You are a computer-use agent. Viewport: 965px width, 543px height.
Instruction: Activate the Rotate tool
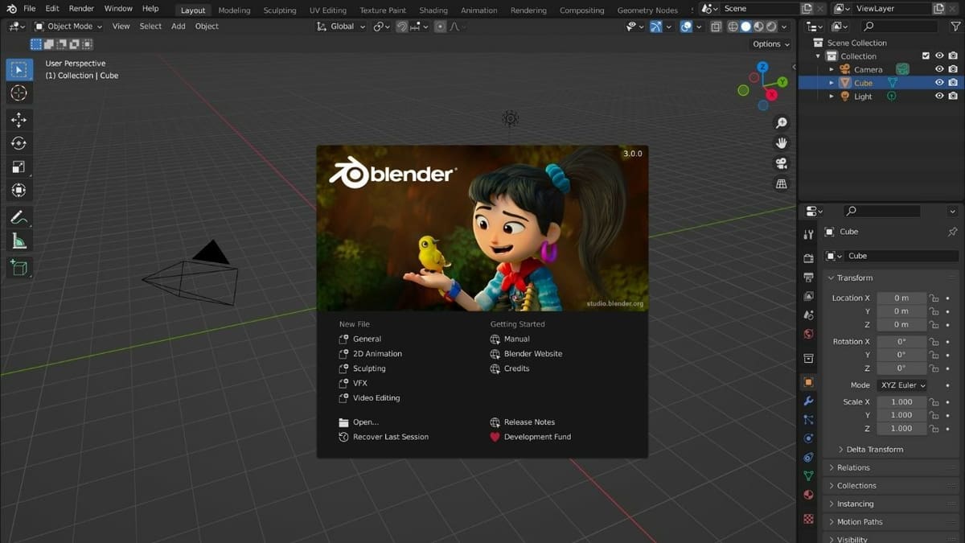click(18, 143)
